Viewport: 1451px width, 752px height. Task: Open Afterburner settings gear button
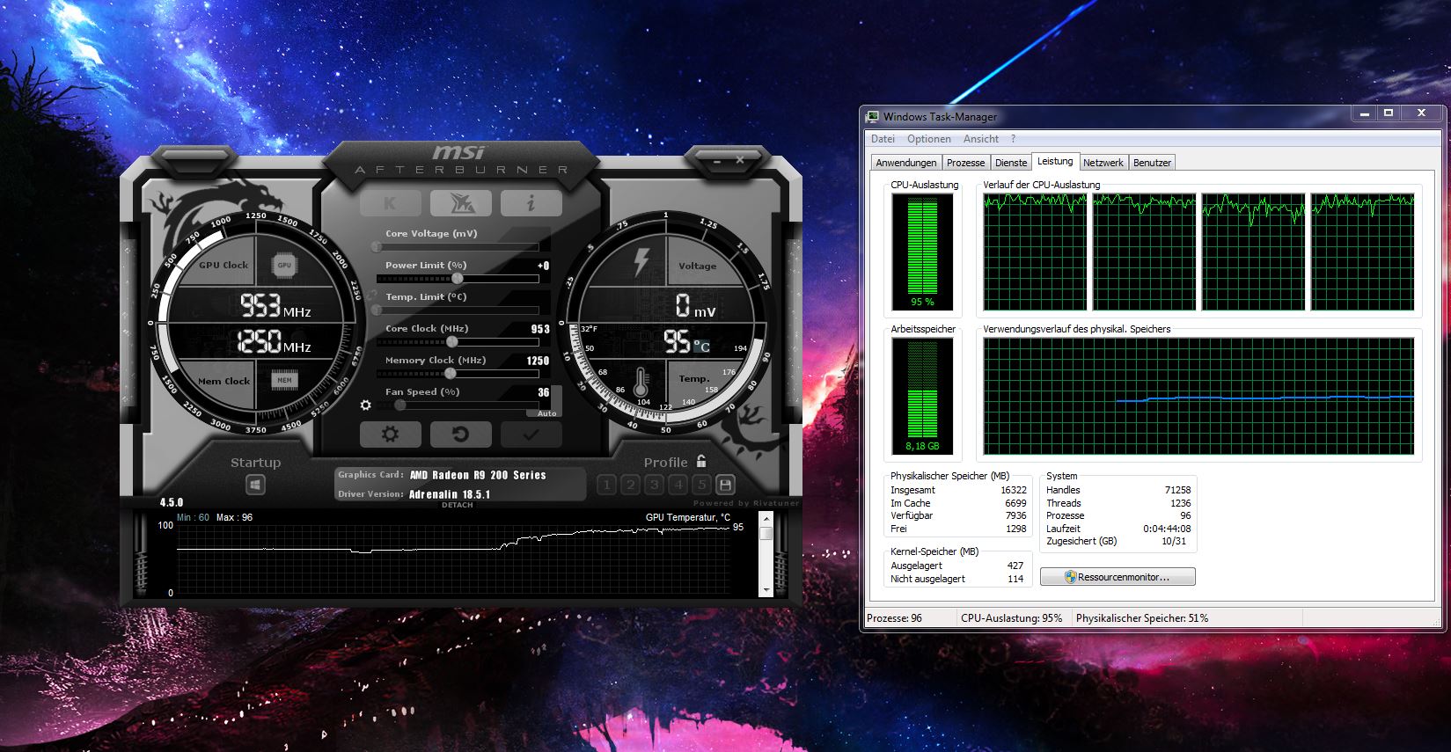390,434
